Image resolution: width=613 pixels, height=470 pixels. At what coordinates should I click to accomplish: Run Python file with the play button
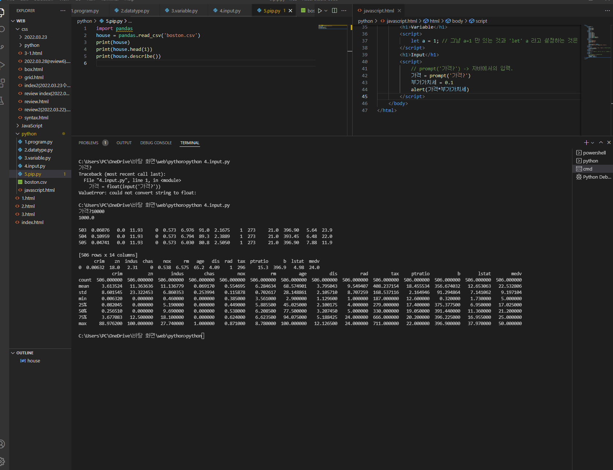(320, 11)
